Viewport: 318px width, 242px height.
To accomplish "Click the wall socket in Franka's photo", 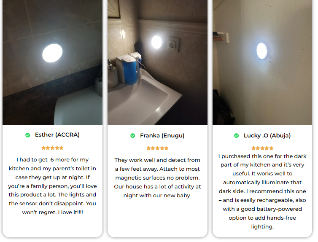I will click(x=174, y=45).
